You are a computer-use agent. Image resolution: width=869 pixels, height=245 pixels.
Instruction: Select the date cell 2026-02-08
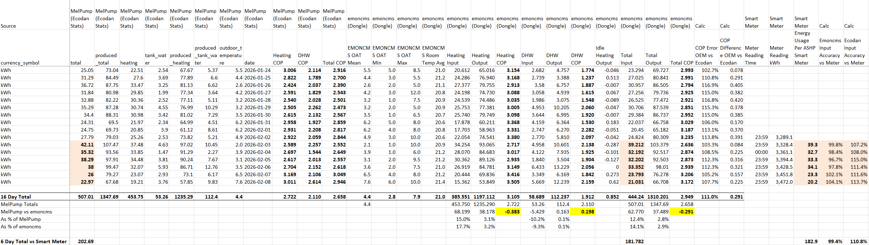point(257,182)
